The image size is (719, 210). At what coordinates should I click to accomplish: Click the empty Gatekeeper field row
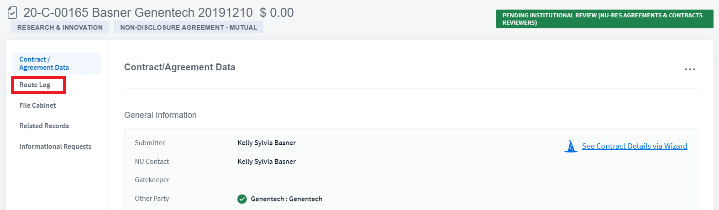[411, 180]
